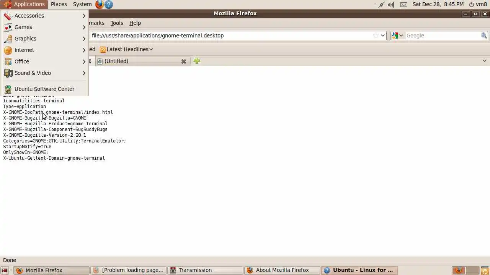Open the Trash icon in bottom panel
Image resolution: width=490 pixels, height=275 pixels.
point(485,270)
